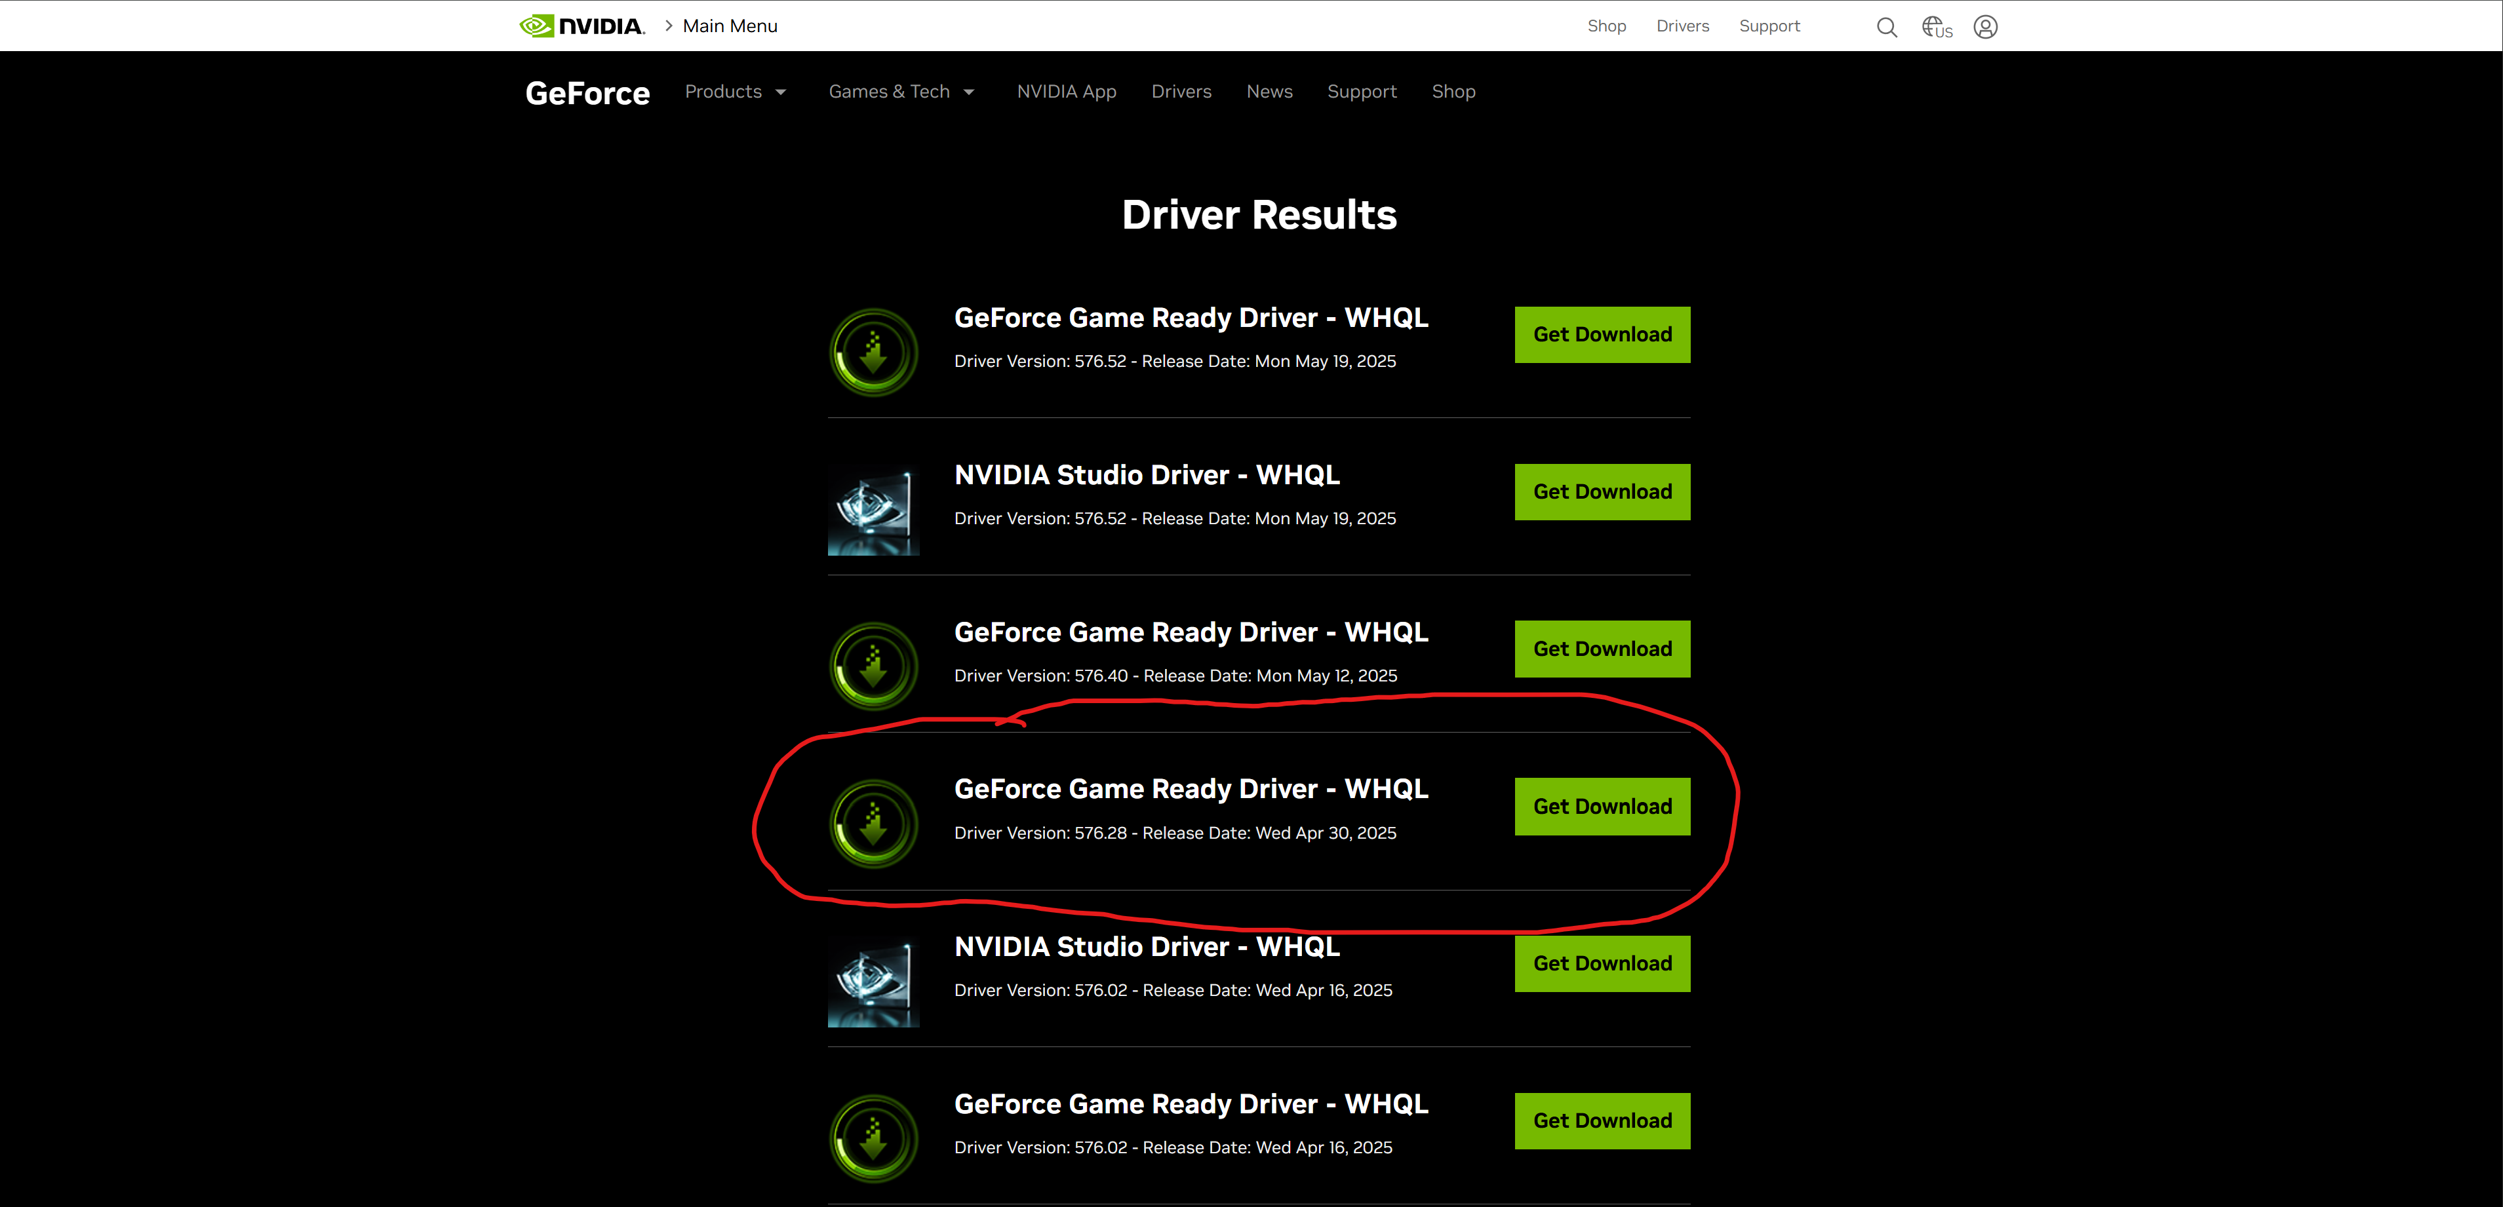
Task: Click the 576.40 Game Ready driver icon
Action: (x=873, y=666)
